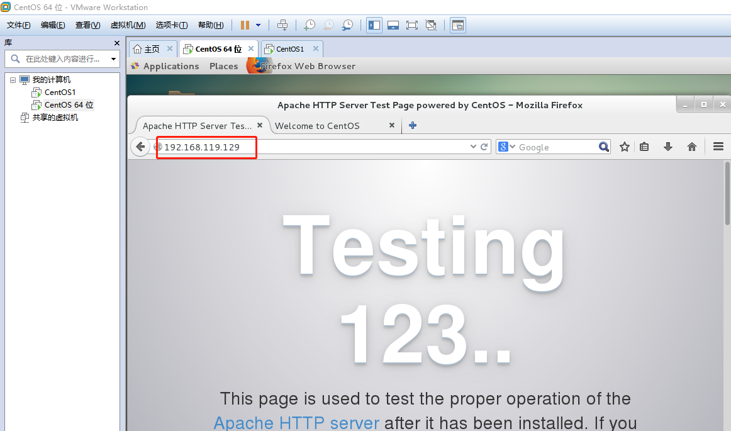The image size is (731, 431).
Task: Toggle the thumbnail bar view
Action: point(393,25)
